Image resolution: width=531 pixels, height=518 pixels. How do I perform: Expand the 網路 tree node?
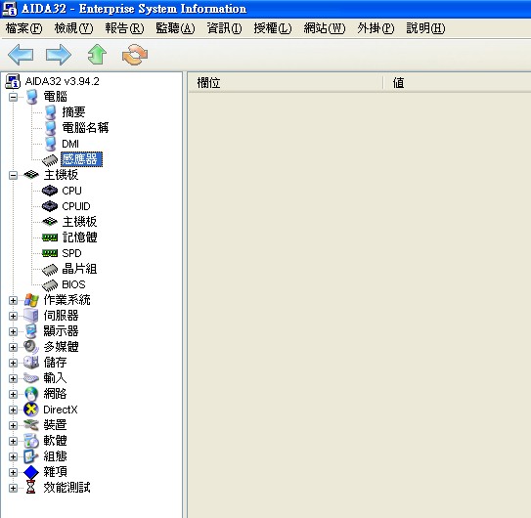click(x=13, y=394)
